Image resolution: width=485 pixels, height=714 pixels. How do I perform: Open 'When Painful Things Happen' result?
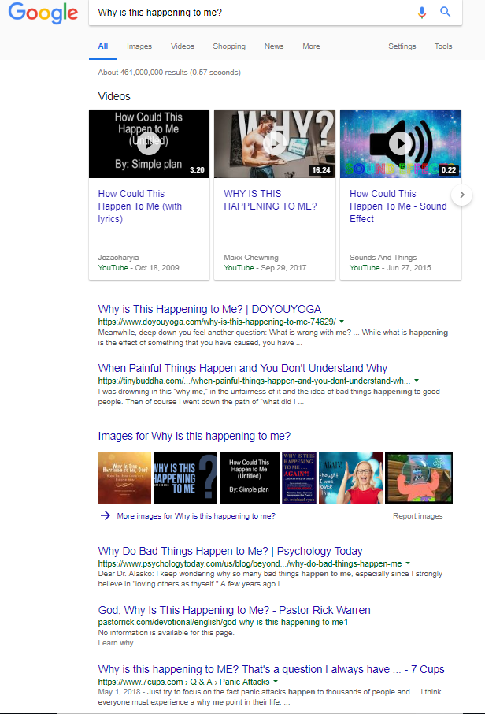pos(242,368)
